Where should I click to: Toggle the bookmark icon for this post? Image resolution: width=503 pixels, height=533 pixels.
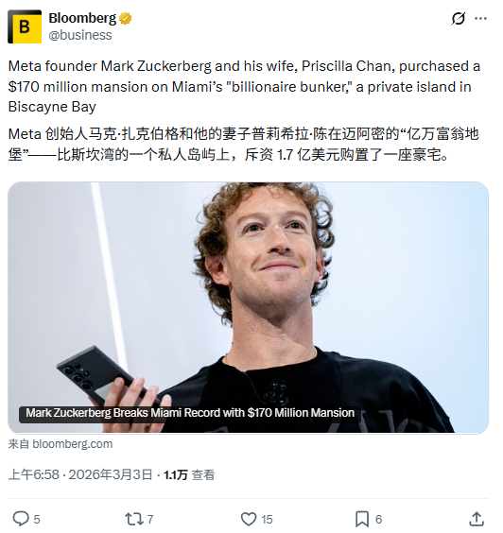362,519
